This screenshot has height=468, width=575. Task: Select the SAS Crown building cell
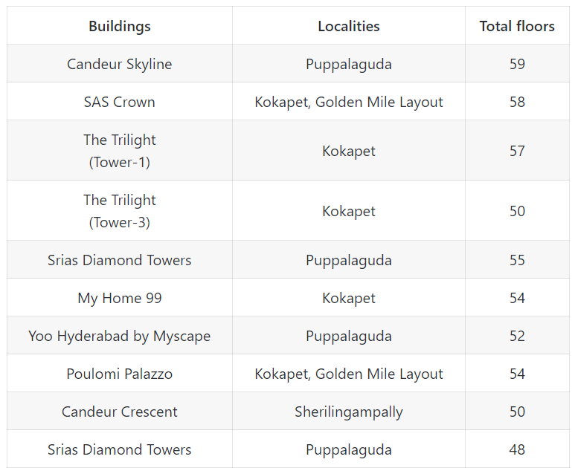click(x=119, y=102)
